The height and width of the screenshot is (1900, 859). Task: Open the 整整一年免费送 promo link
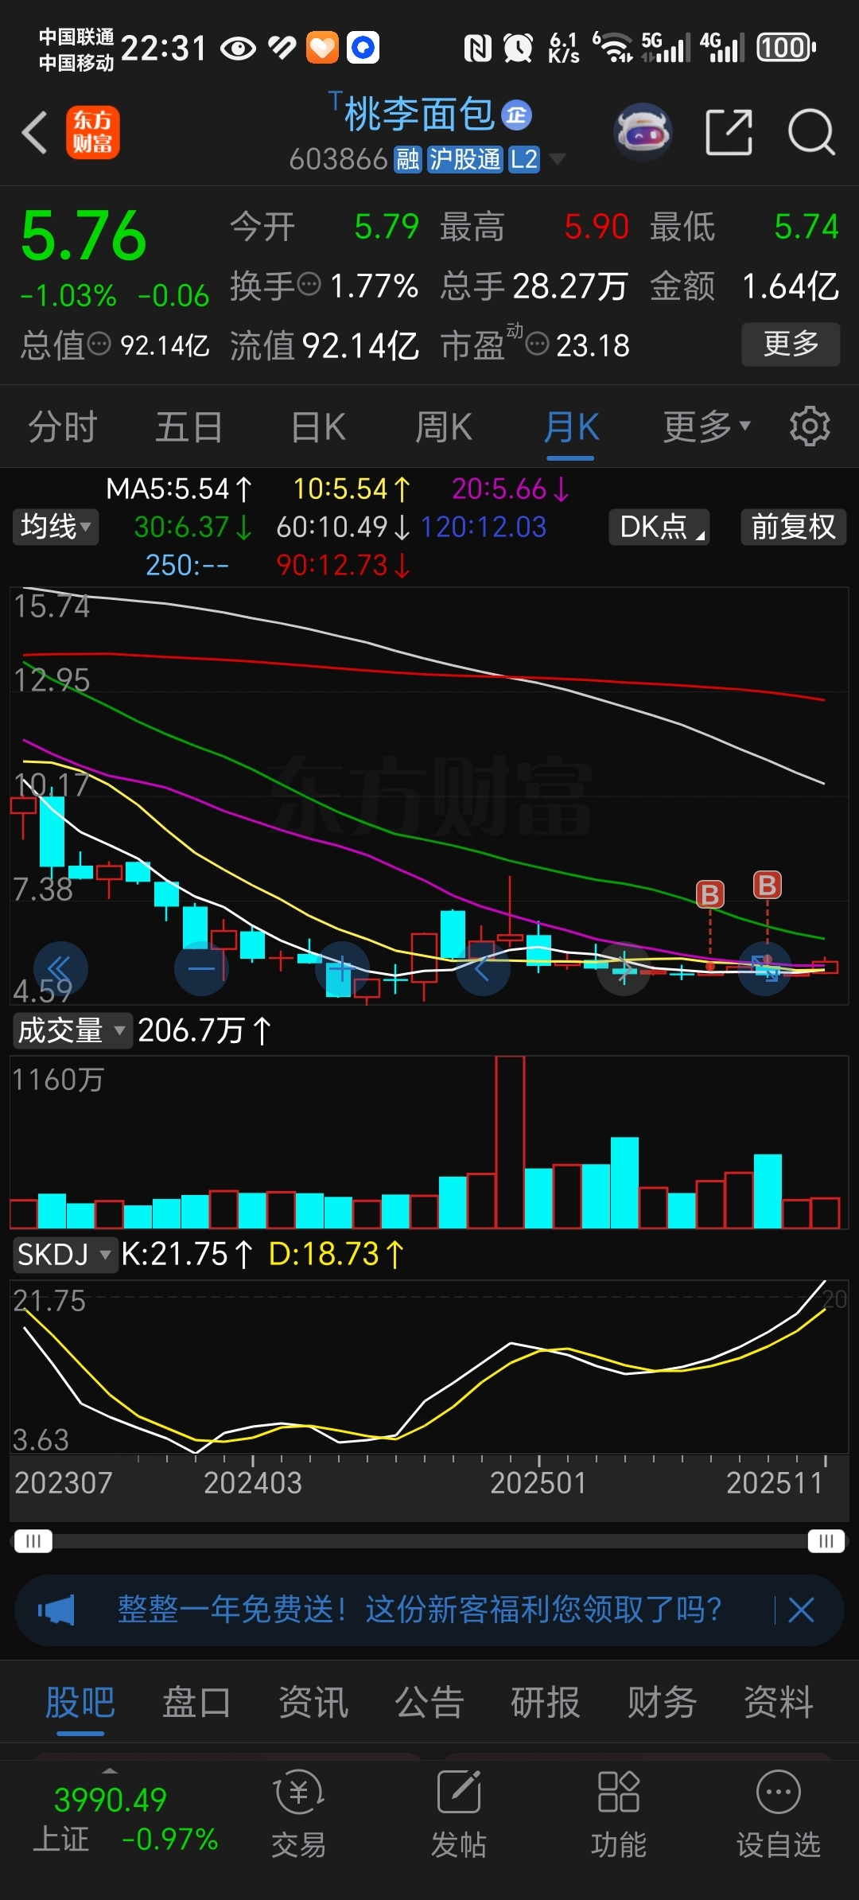point(420,1610)
